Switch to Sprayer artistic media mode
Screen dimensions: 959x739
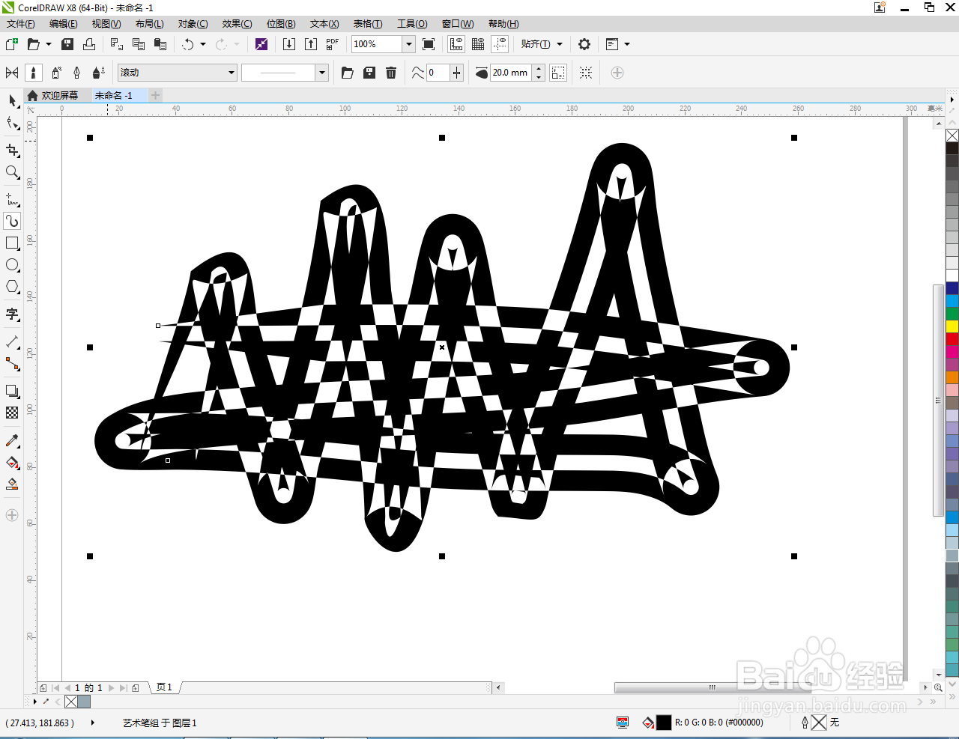[x=56, y=73]
